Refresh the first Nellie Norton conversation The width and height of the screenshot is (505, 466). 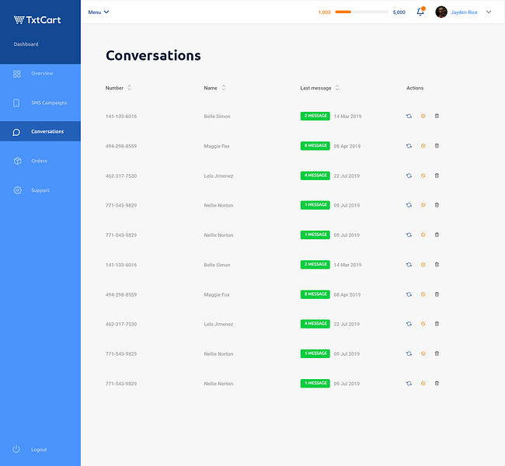409,205
